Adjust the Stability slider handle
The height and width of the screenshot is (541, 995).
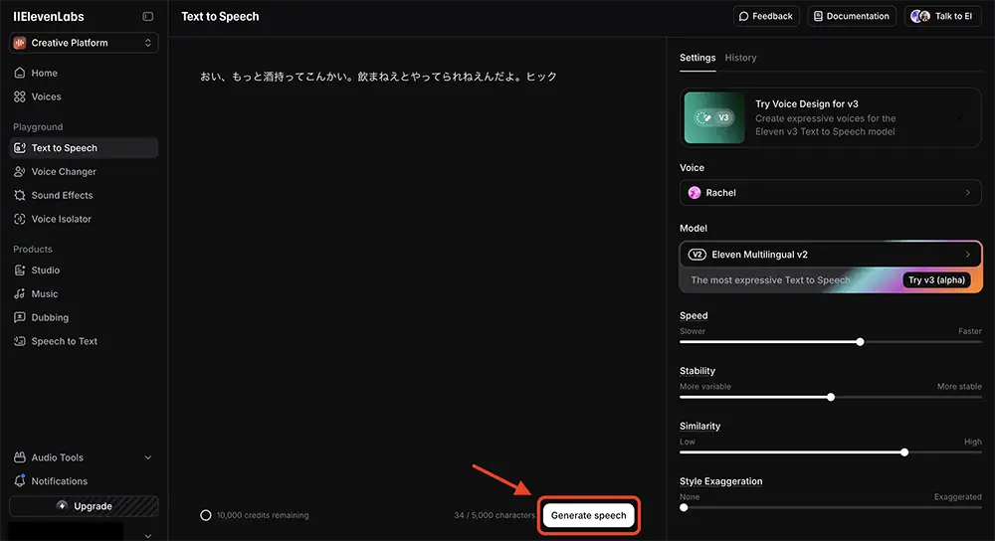pos(831,397)
